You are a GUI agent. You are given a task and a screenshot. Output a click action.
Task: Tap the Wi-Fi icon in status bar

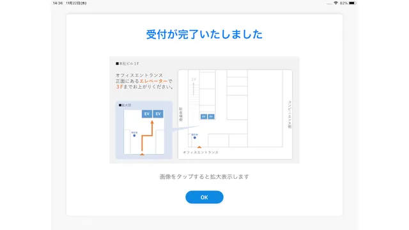tap(336, 3)
